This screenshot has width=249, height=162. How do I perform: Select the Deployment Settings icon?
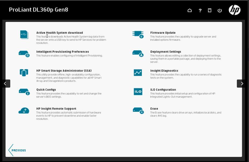point(138,54)
